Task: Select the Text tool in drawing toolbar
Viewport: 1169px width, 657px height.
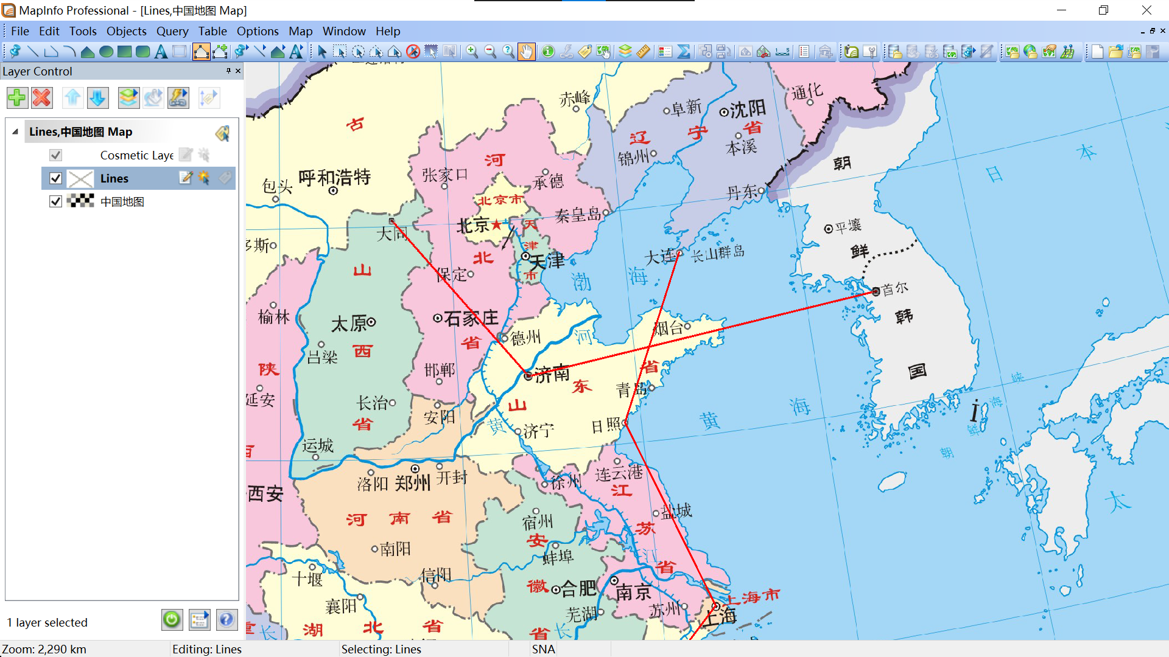Action: 161,52
